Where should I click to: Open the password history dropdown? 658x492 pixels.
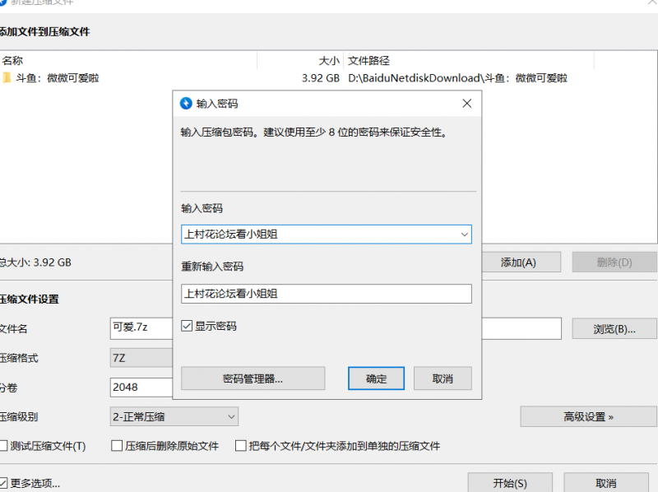[466, 234]
